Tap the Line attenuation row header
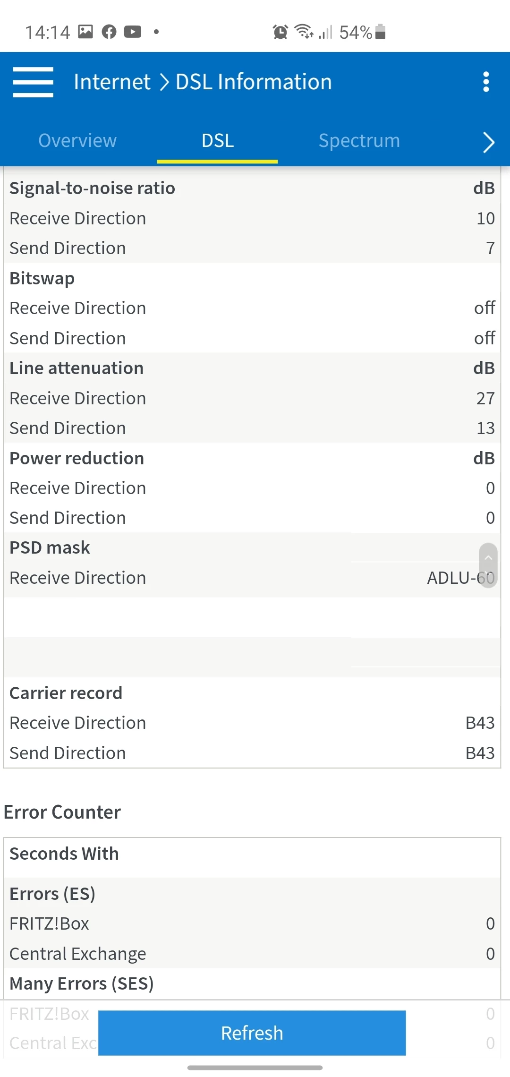 tap(76, 368)
